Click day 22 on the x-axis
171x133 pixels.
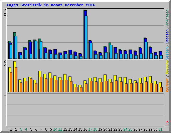tap(115, 129)
